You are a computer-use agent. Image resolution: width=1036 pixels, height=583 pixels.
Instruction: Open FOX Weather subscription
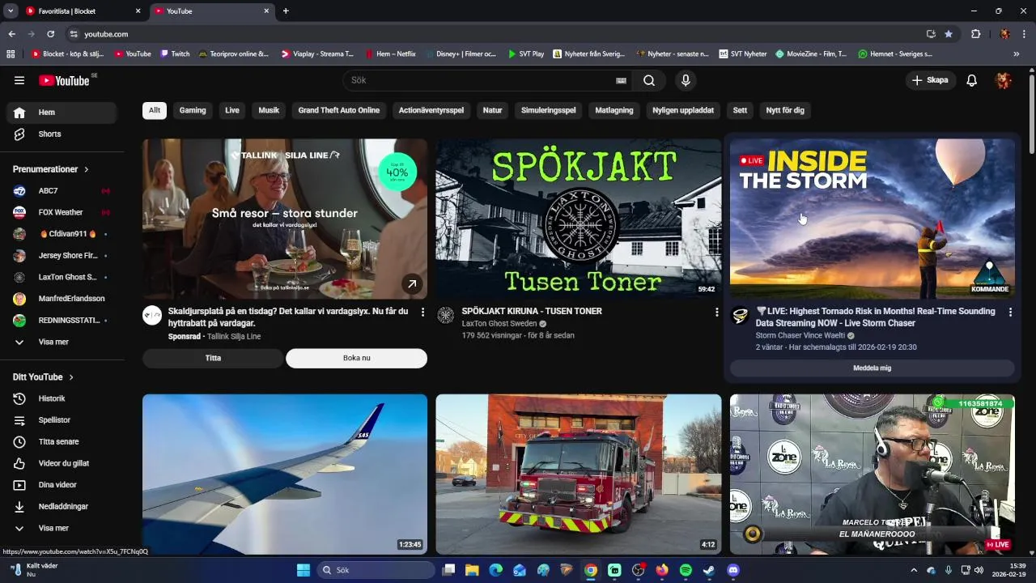point(62,212)
